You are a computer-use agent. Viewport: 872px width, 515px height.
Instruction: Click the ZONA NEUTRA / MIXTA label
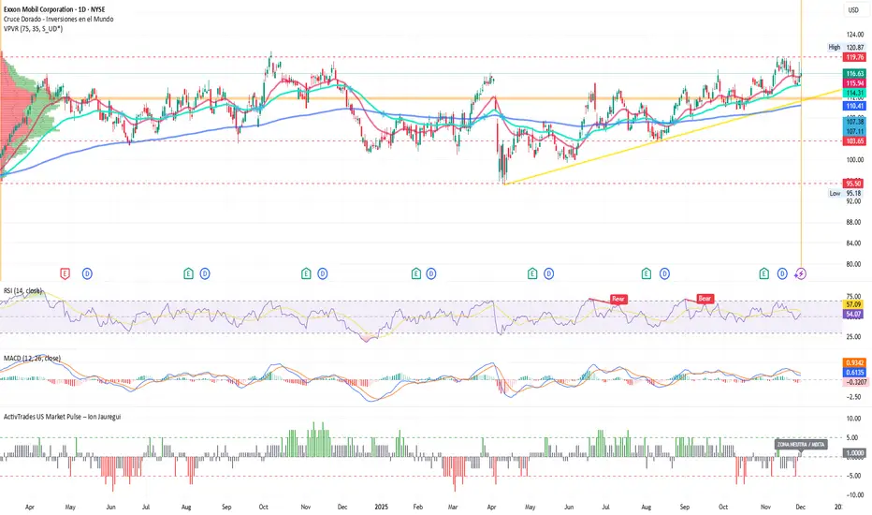(801, 444)
